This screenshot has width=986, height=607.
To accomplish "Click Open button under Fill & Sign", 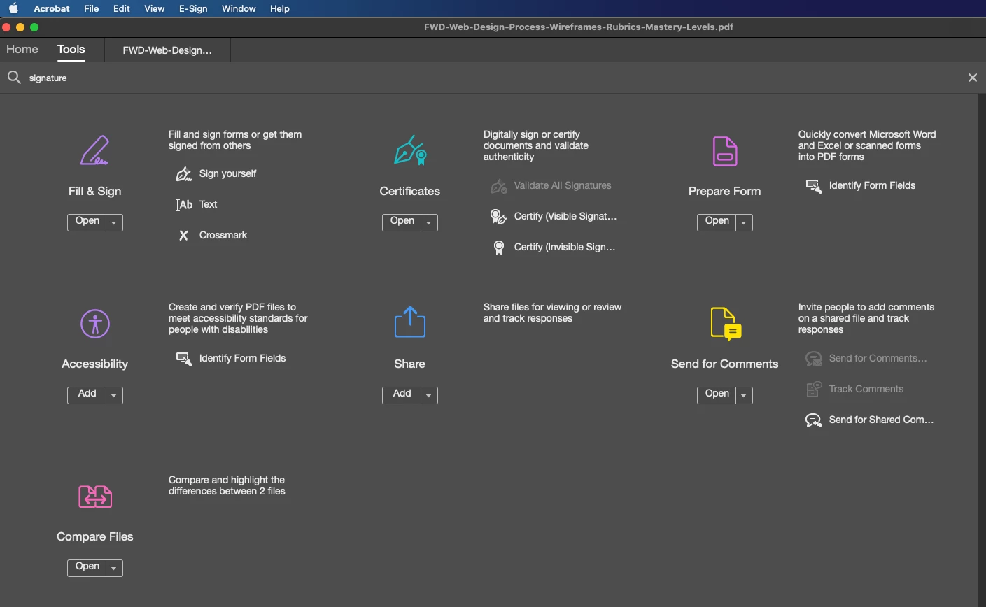I will pyautogui.click(x=87, y=222).
